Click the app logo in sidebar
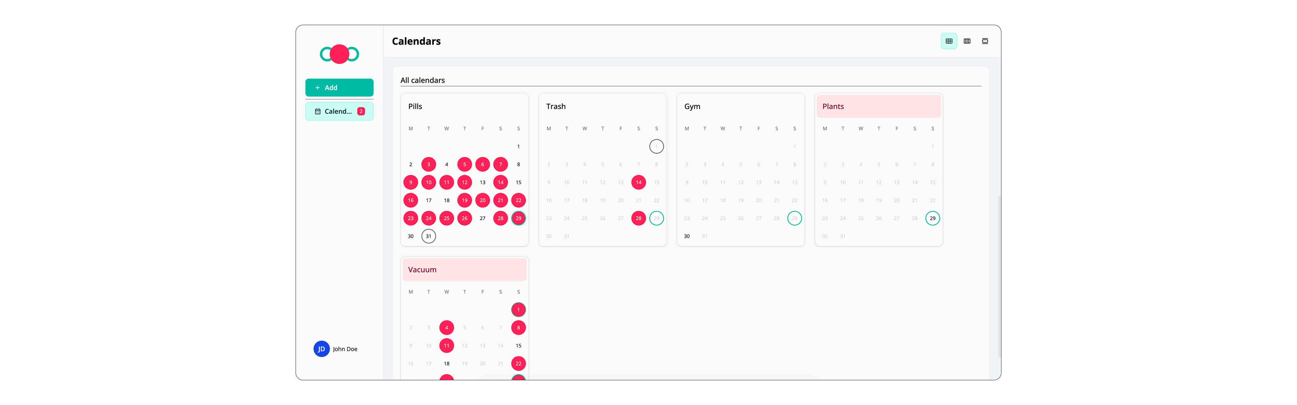 coord(339,54)
